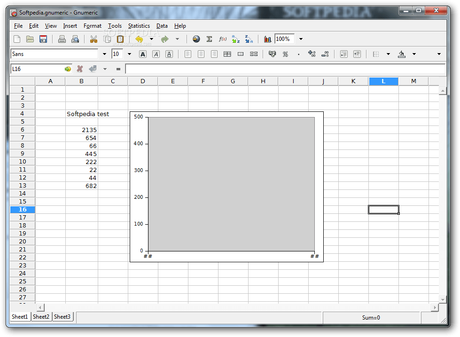
Task: Cut selection with the scissors icon
Action: pyautogui.click(x=94, y=39)
